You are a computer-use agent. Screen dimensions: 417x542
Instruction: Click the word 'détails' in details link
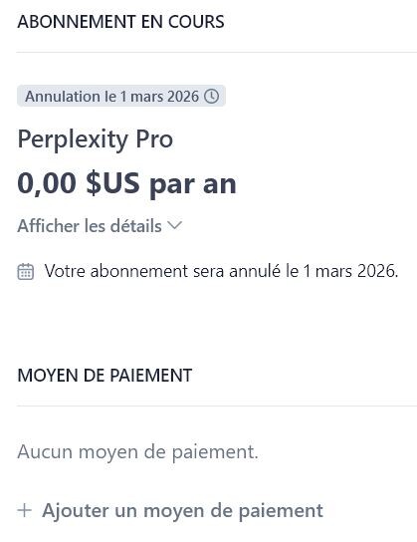click(x=136, y=226)
